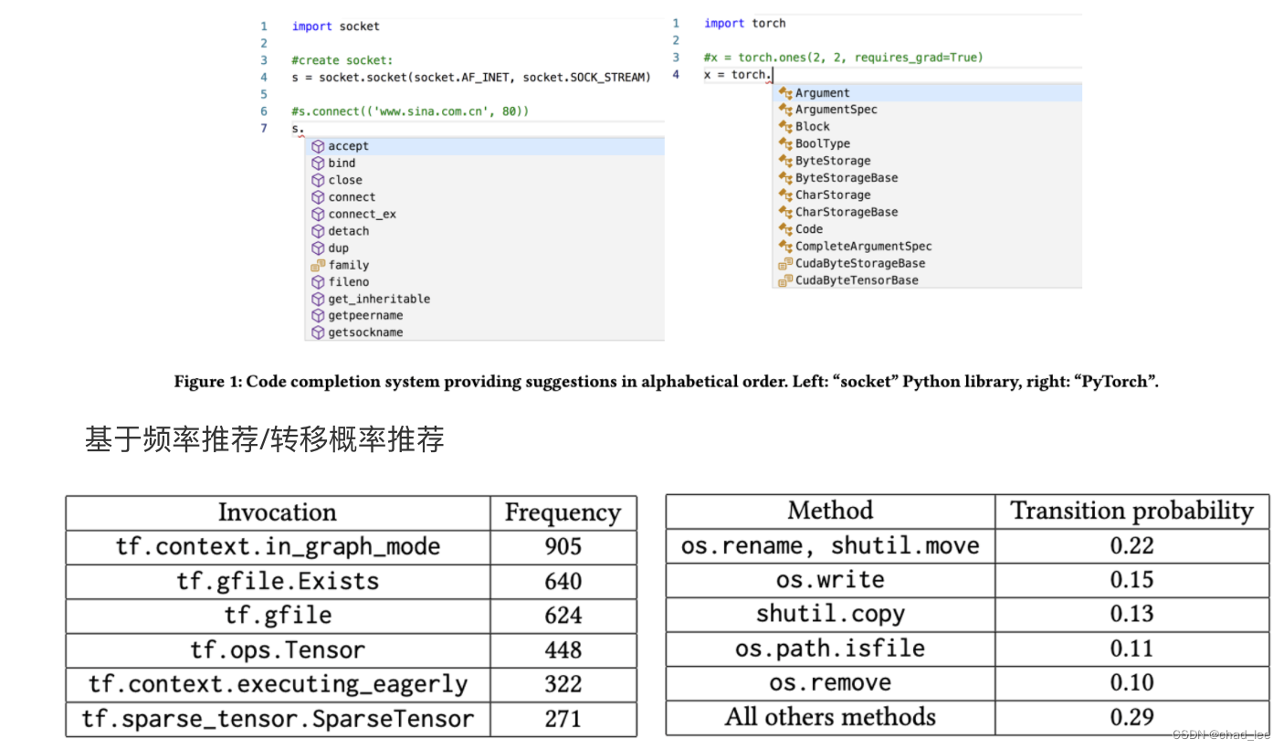This screenshot has width=1284, height=749.
Task: Click the probability value 0.15
Action: pyautogui.click(x=1132, y=580)
